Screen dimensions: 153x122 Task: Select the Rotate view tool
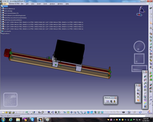(x=75, y=112)
